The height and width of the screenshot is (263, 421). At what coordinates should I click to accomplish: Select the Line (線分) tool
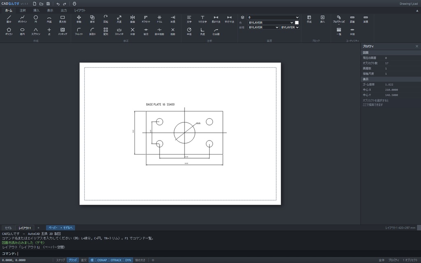[x=9, y=19]
